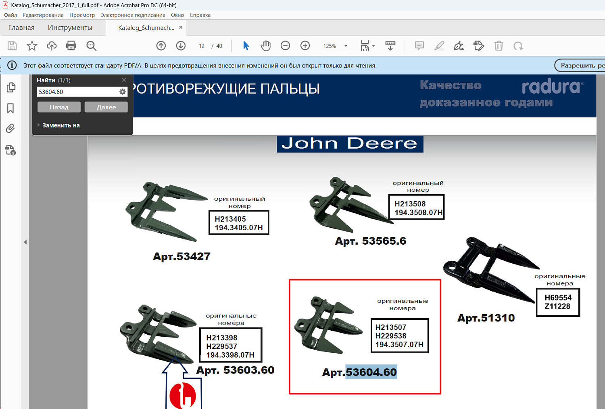Click the Арт.53427 finger guard image
The width and height of the screenshot is (605, 409).
[x=167, y=212]
